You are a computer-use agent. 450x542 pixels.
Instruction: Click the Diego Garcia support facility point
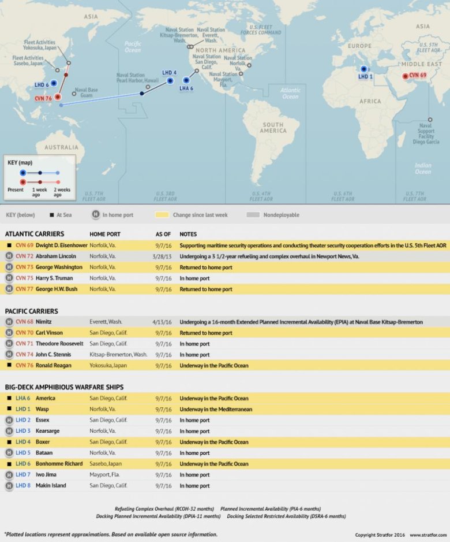point(429,119)
